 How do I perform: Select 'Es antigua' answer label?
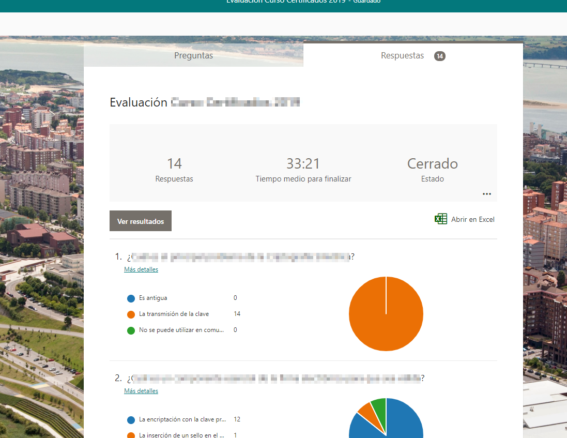pyautogui.click(x=153, y=298)
